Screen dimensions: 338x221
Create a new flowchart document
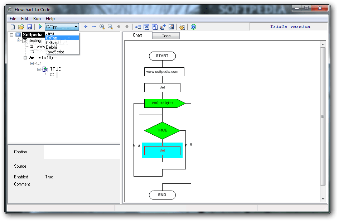[x=13, y=27]
